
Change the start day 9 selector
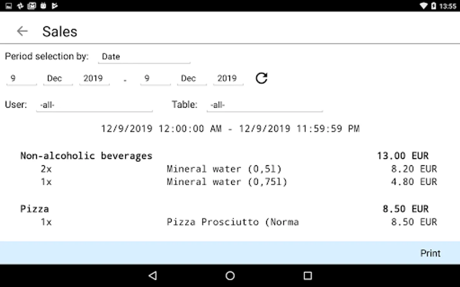(21, 78)
